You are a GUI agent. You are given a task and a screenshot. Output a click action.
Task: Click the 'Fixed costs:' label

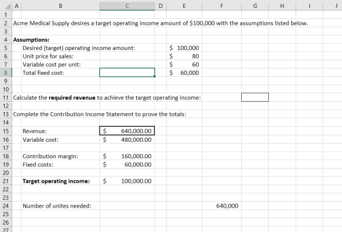pyautogui.click(x=38, y=164)
